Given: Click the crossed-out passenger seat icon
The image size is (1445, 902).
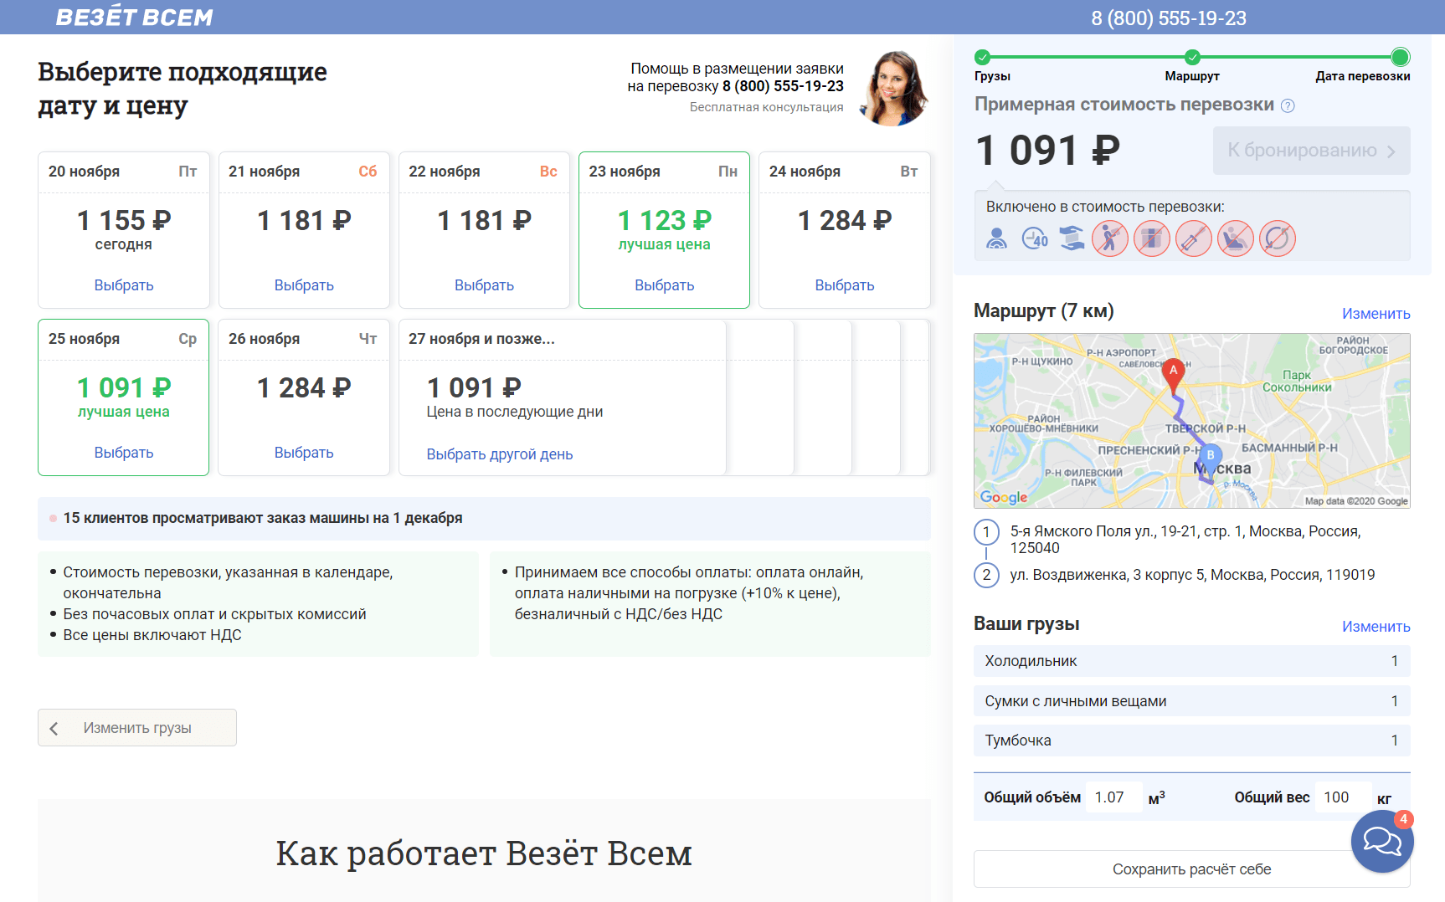Looking at the screenshot, I should click(x=1236, y=238).
